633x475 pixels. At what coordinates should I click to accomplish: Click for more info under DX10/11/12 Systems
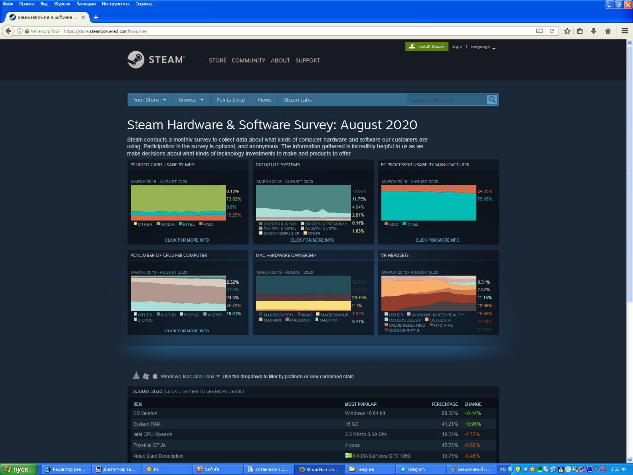pos(312,240)
